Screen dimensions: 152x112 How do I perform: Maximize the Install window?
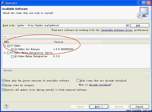(x=144, y=3)
